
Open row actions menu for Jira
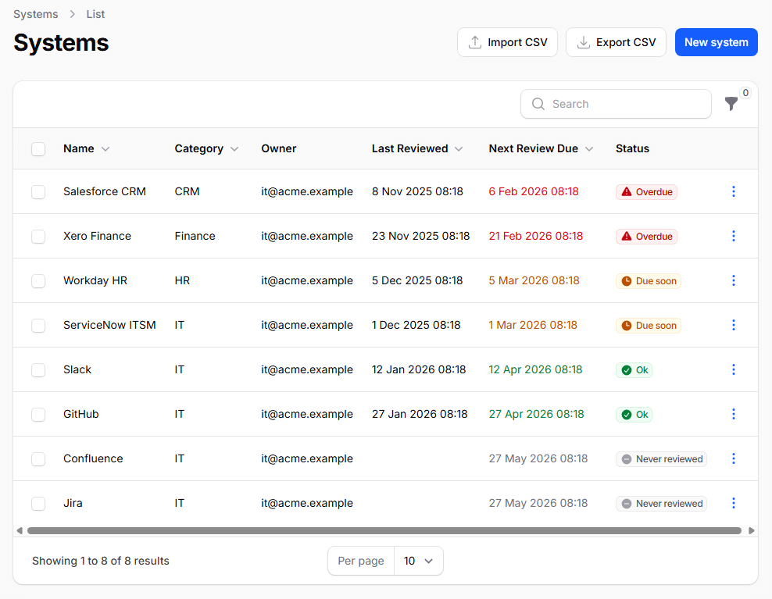[x=734, y=503]
